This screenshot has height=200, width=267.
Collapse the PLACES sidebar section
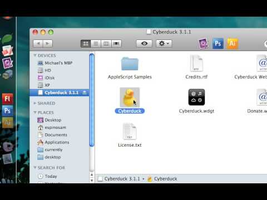[x=35, y=112]
